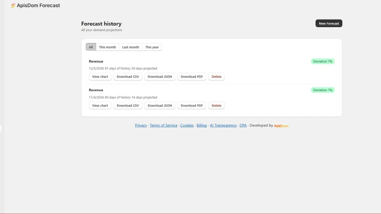This screenshot has width=381, height=214.
Task: Open the DPA footer link
Action: (x=243, y=126)
